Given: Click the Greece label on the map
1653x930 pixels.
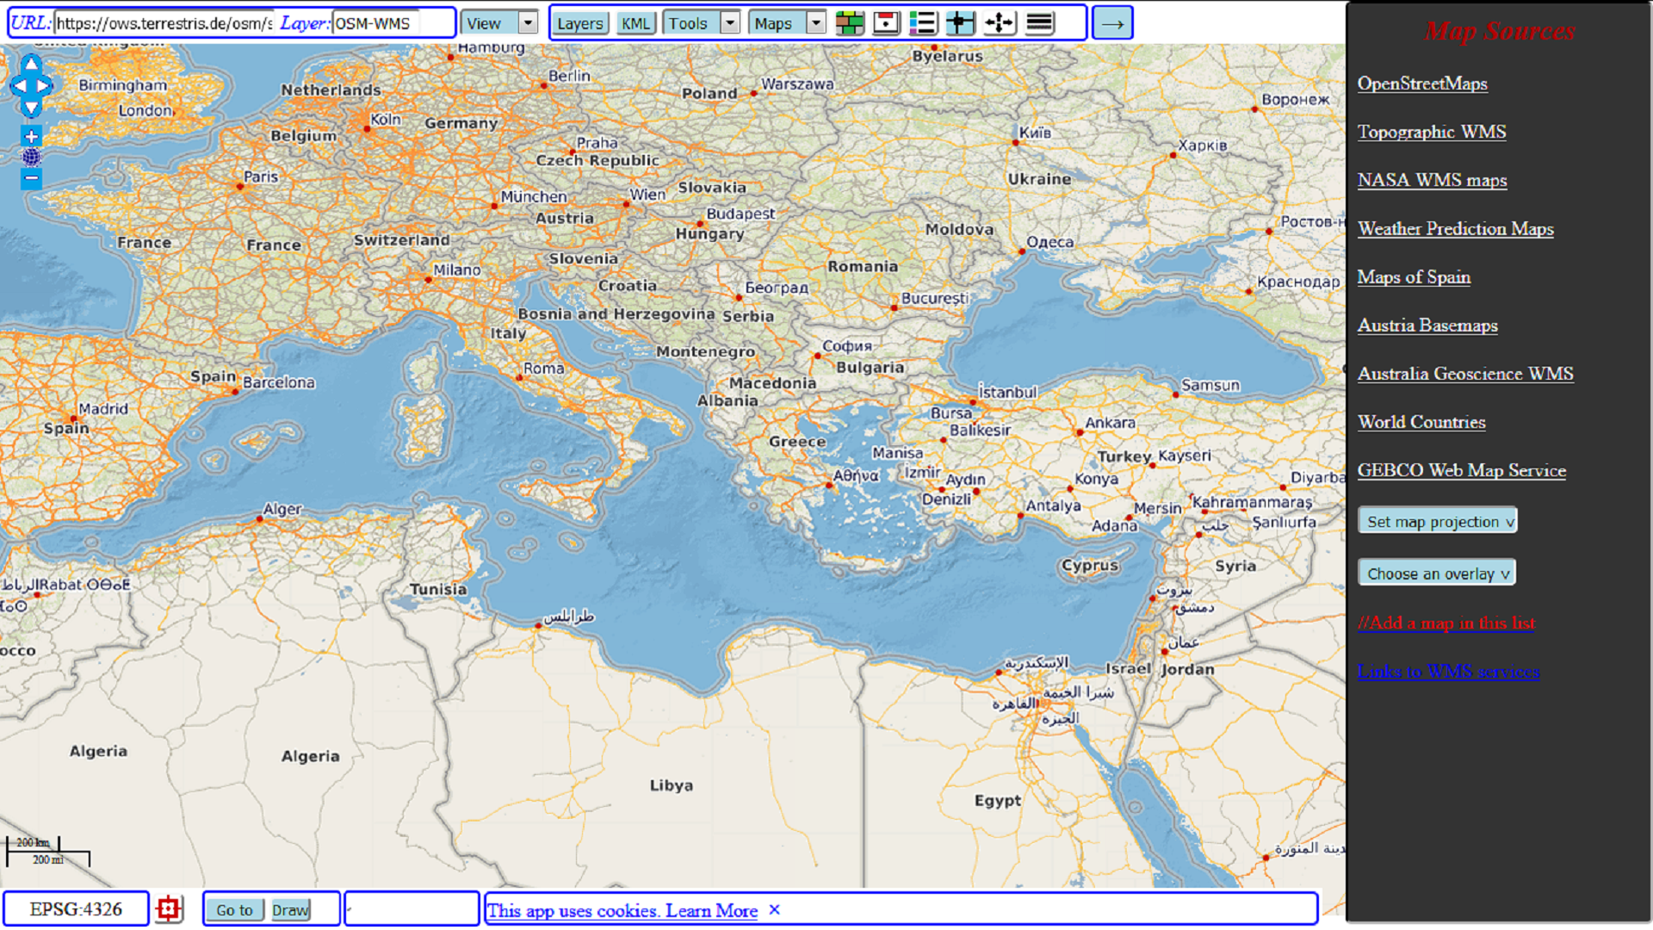Looking at the screenshot, I should coord(797,441).
